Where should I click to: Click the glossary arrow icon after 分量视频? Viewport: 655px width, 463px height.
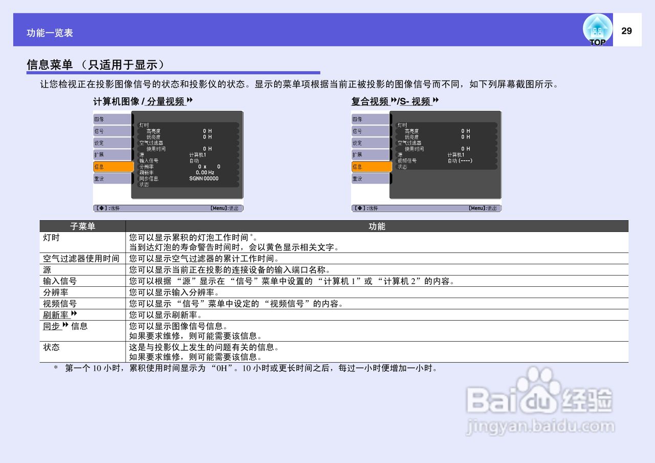pyautogui.click(x=188, y=100)
